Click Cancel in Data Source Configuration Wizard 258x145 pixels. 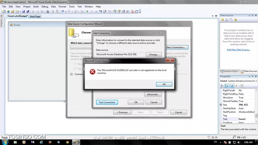(178, 112)
